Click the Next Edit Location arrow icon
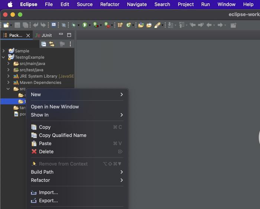The width and height of the screenshot is (260, 209). point(201,25)
